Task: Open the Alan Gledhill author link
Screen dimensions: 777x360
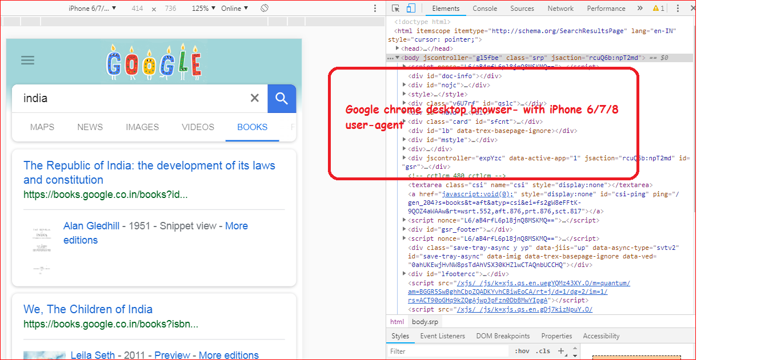Action: point(91,226)
